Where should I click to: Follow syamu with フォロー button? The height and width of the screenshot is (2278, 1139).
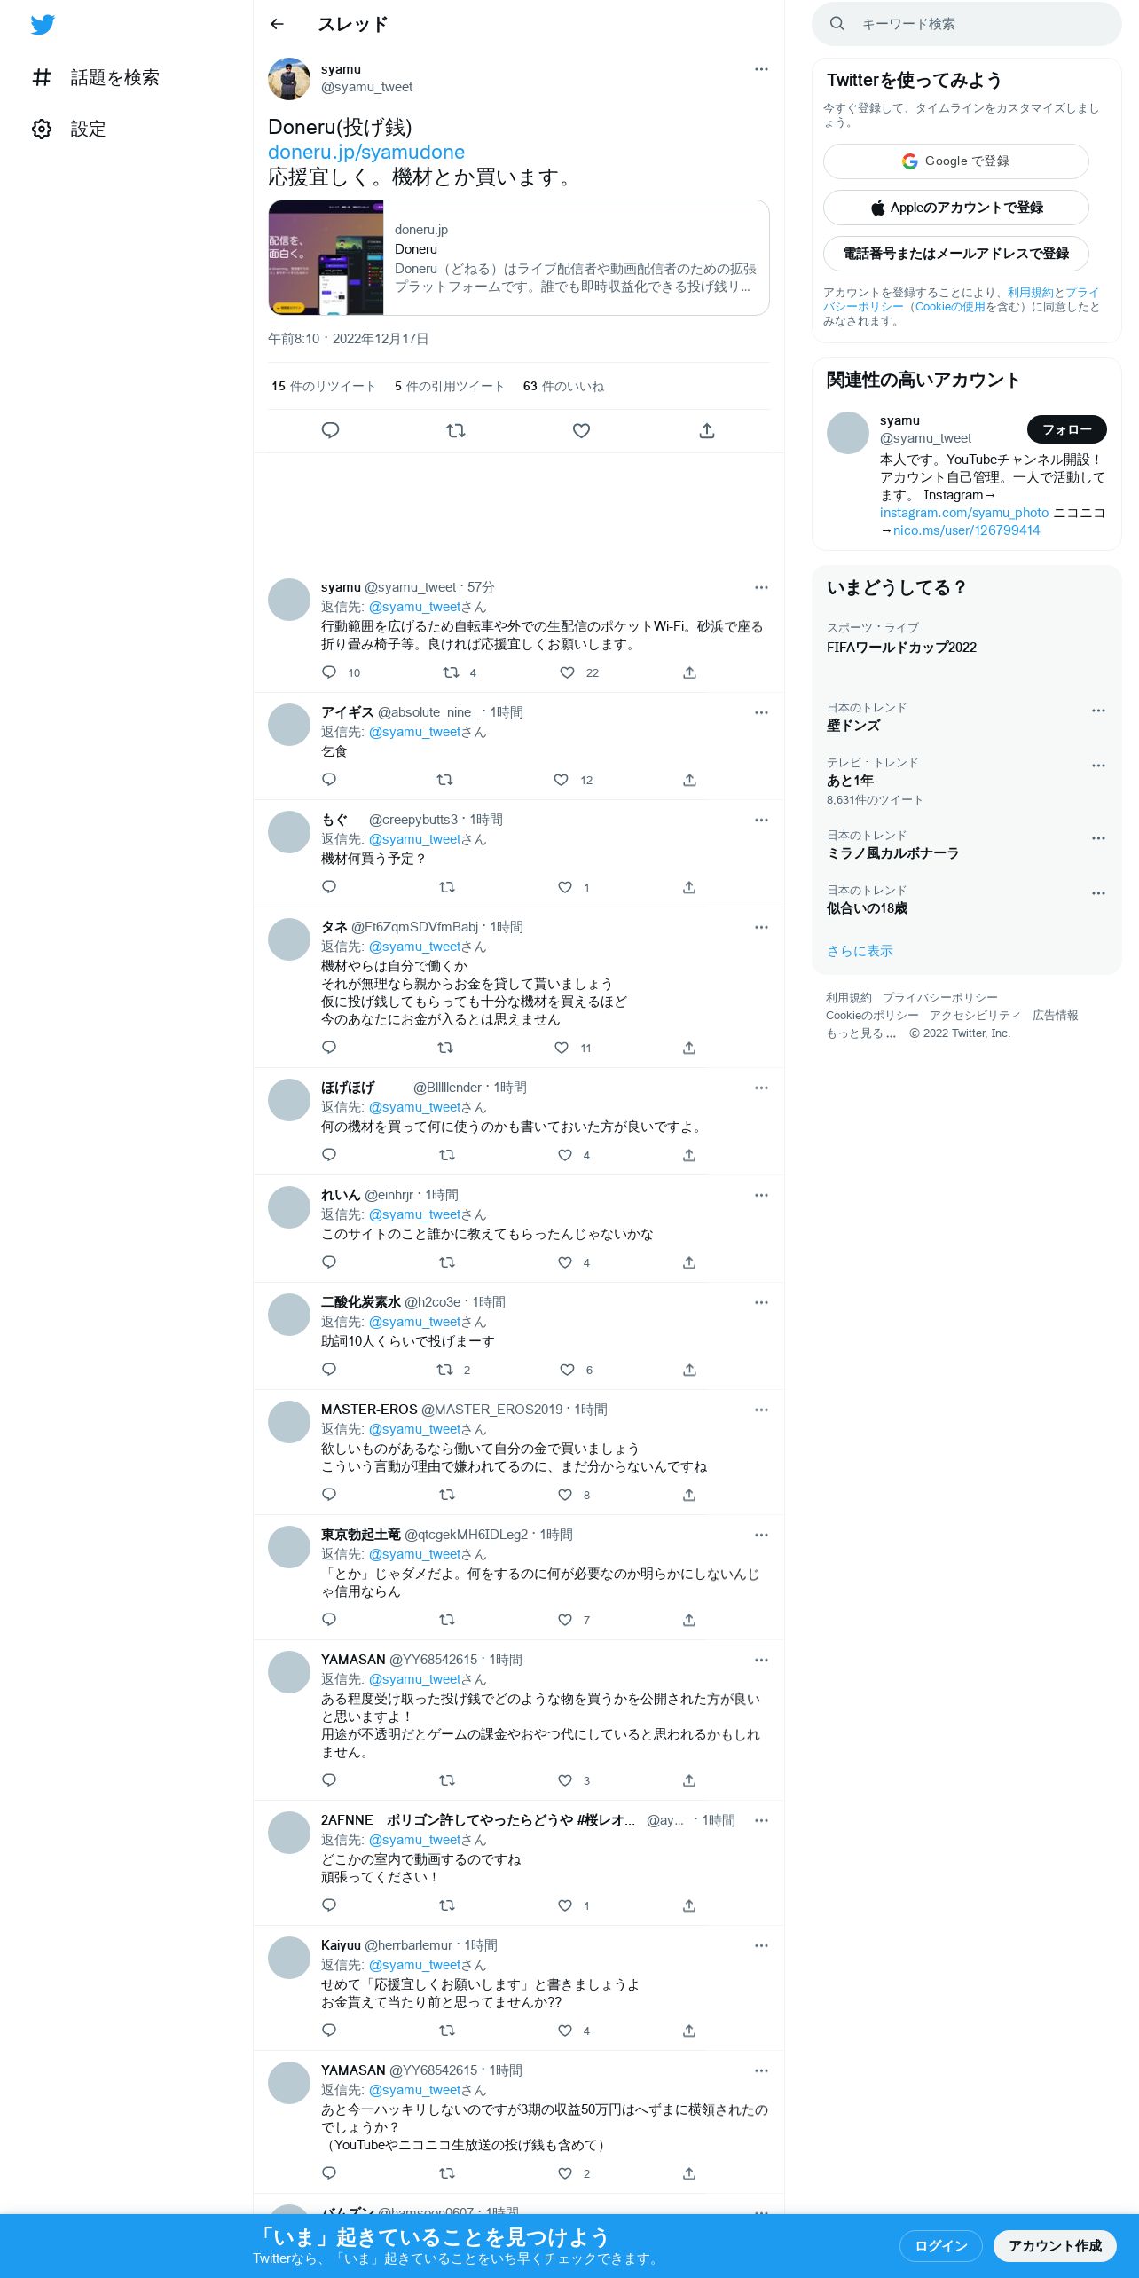(1067, 429)
